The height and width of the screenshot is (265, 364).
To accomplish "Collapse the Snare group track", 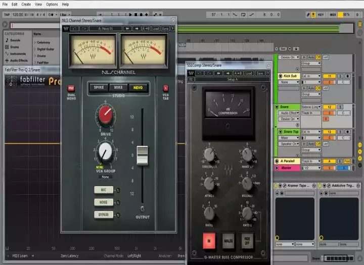I will click(x=277, y=107).
